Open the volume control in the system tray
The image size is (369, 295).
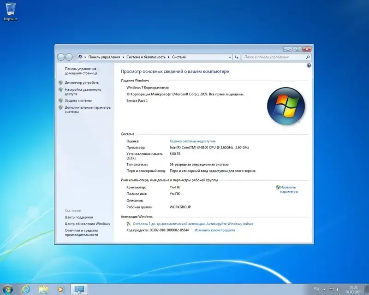click(x=338, y=290)
